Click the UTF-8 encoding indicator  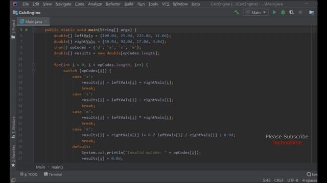(293, 180)
